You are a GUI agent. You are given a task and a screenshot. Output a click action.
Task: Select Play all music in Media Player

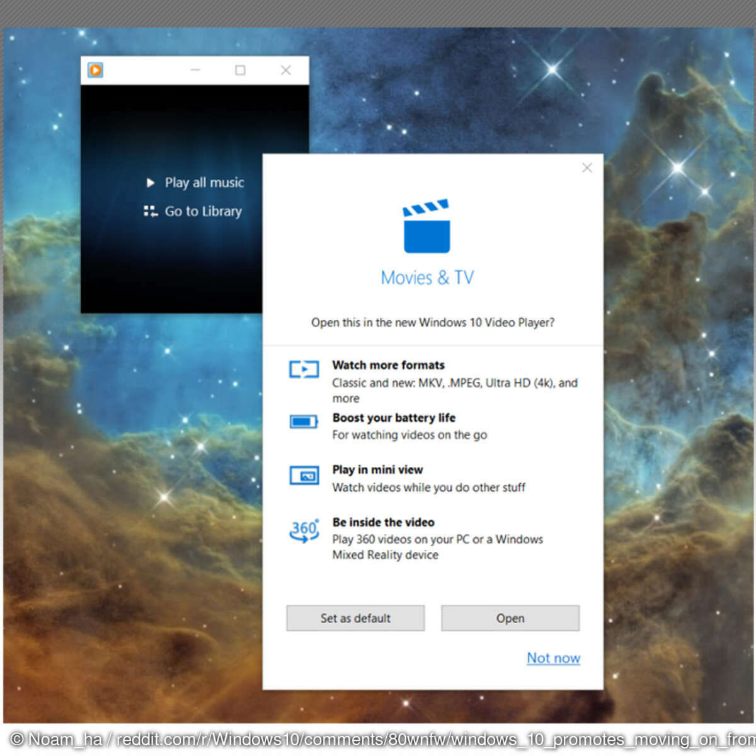[x=204, y=183]
